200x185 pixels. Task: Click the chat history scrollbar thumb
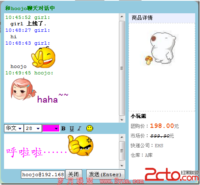click(x=122, y=68)
